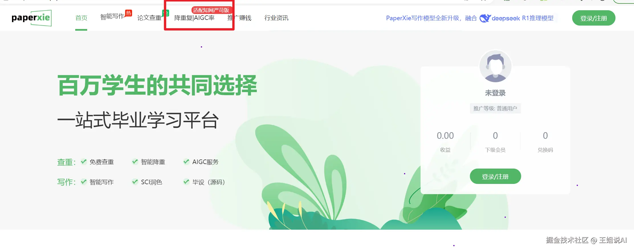Click the deepseek whale logo
The image size is (634, 251).
pyautogui.click(x=485, y=18)
